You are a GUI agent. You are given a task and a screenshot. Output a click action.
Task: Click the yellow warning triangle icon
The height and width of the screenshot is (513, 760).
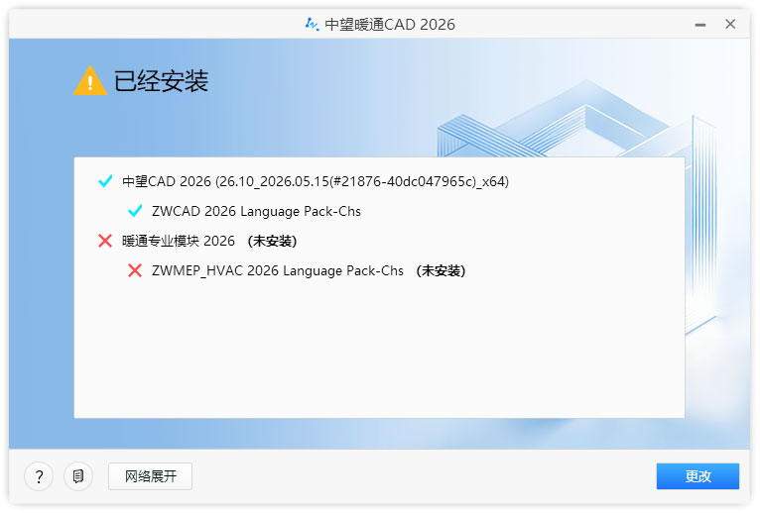tap(90, 81)
